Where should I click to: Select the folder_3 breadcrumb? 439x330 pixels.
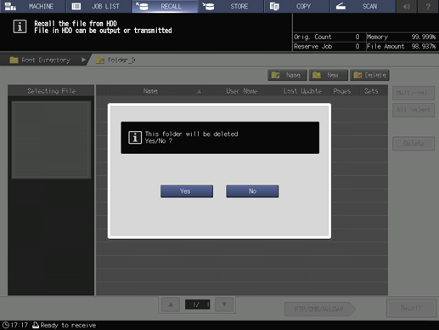116,60
